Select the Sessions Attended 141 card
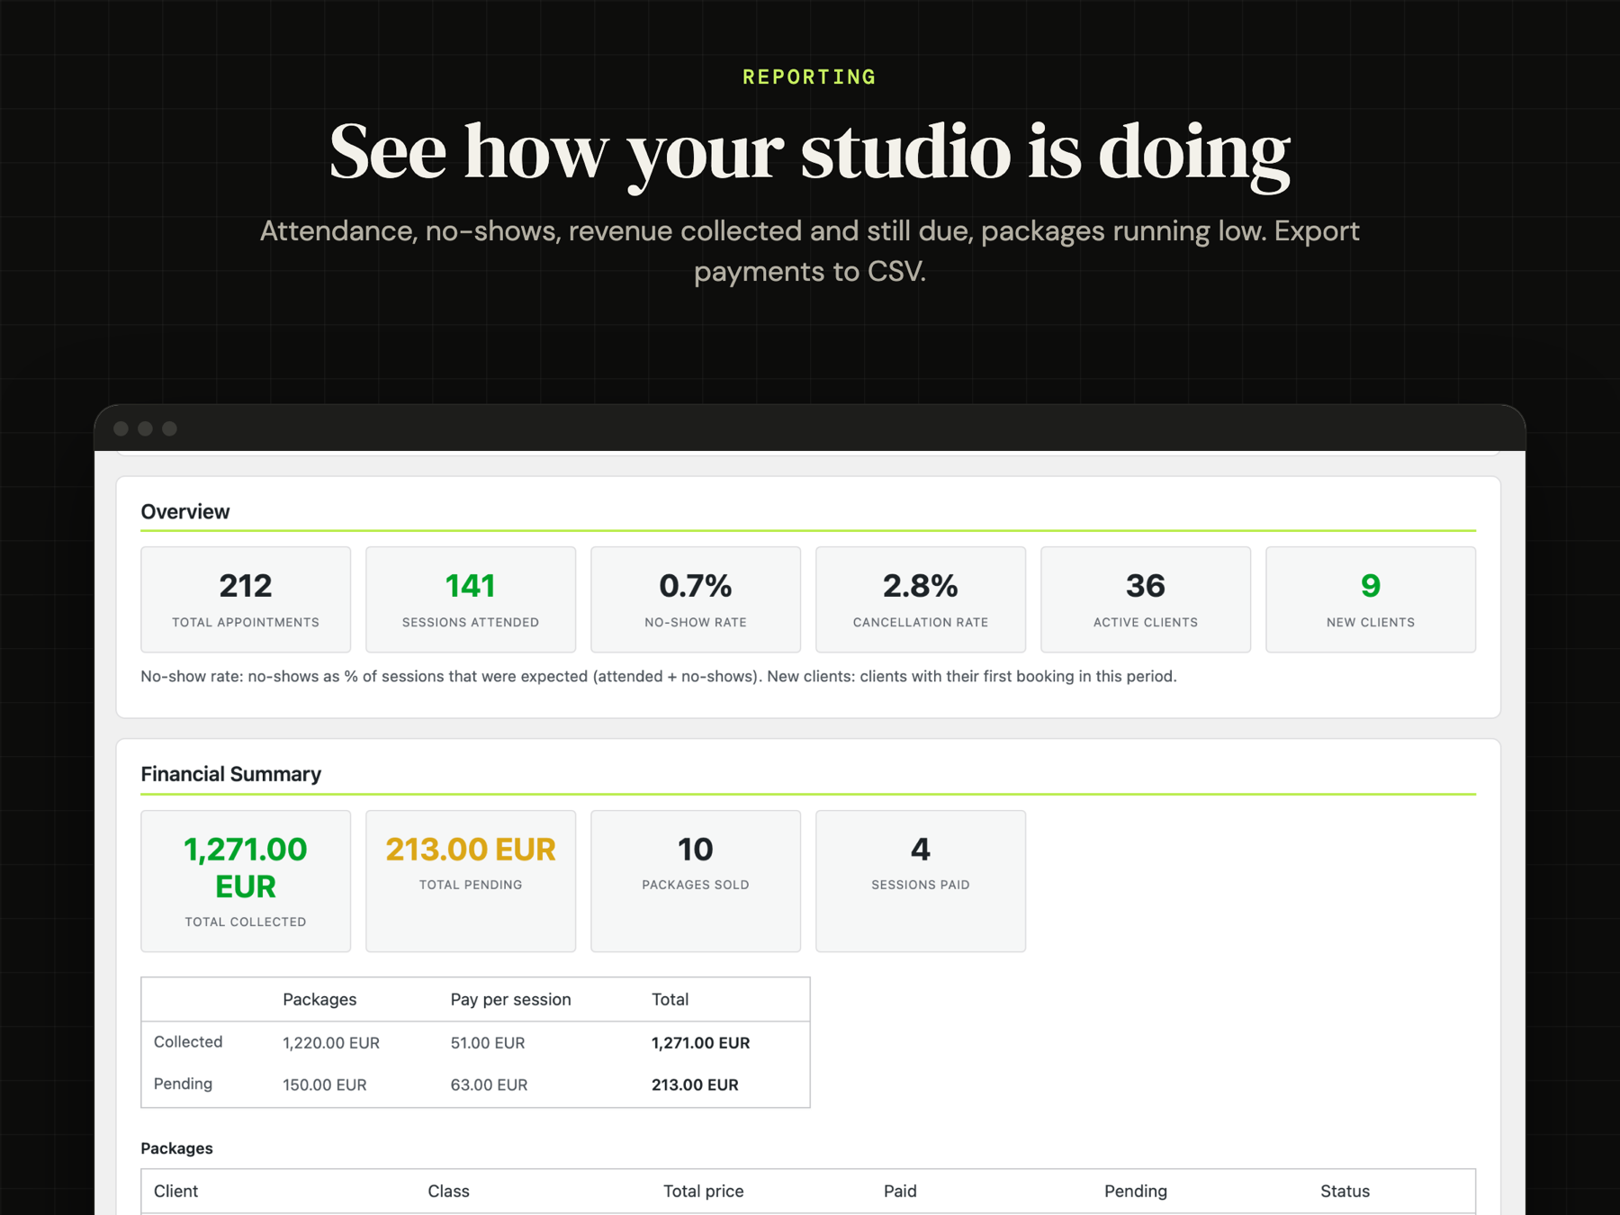This screenshot has height=1215, width=1620. (471, 599)
